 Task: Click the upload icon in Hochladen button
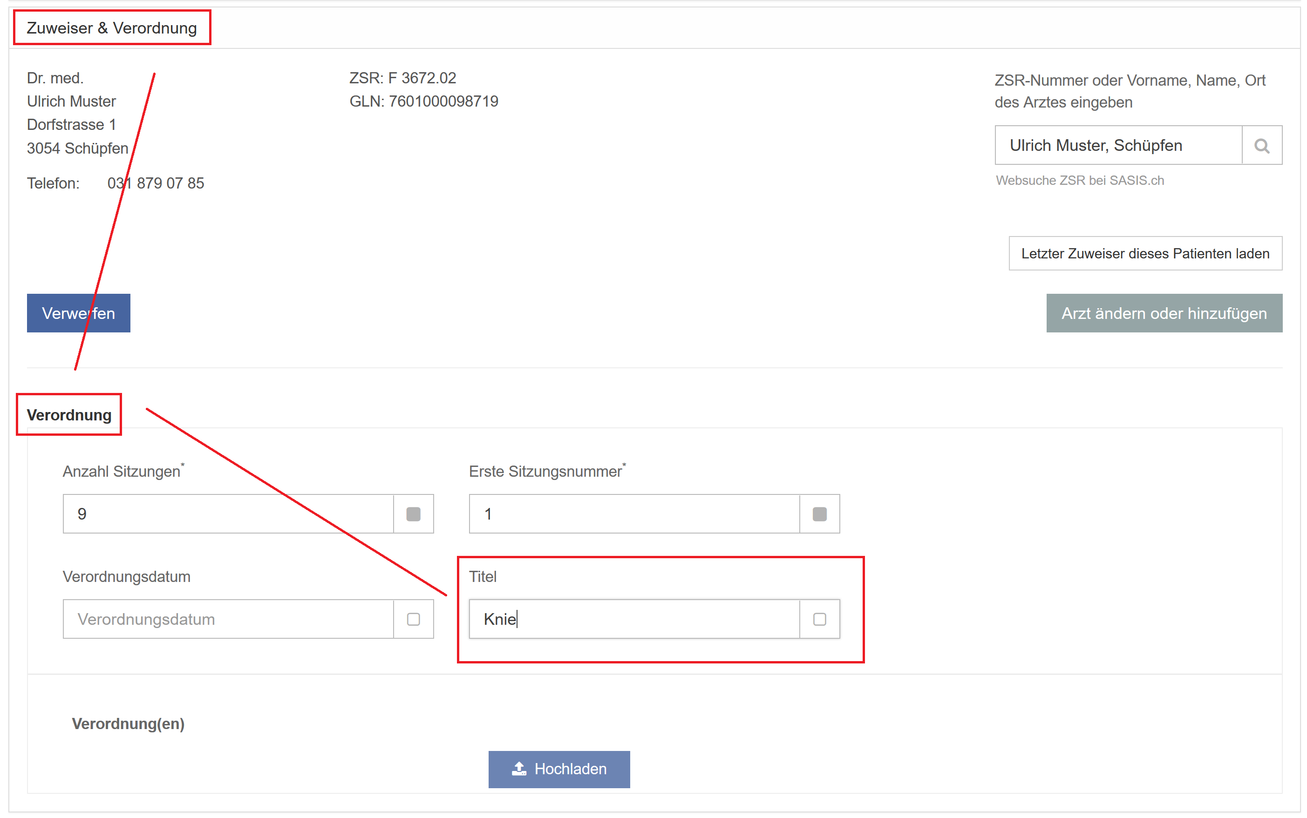(x=518, y=768)
